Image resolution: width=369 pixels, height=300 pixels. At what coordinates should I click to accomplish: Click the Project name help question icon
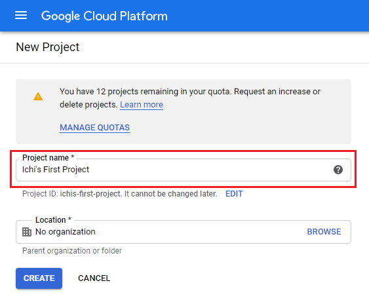point(338,170)
